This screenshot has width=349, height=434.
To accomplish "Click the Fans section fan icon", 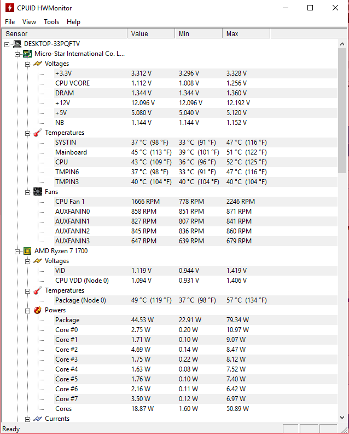I will point(38,192).
